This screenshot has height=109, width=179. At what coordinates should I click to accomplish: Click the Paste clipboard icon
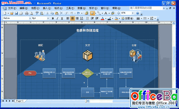tap(57, 13)
